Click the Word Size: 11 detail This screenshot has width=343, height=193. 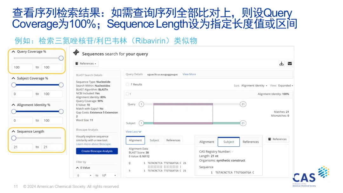84,120
